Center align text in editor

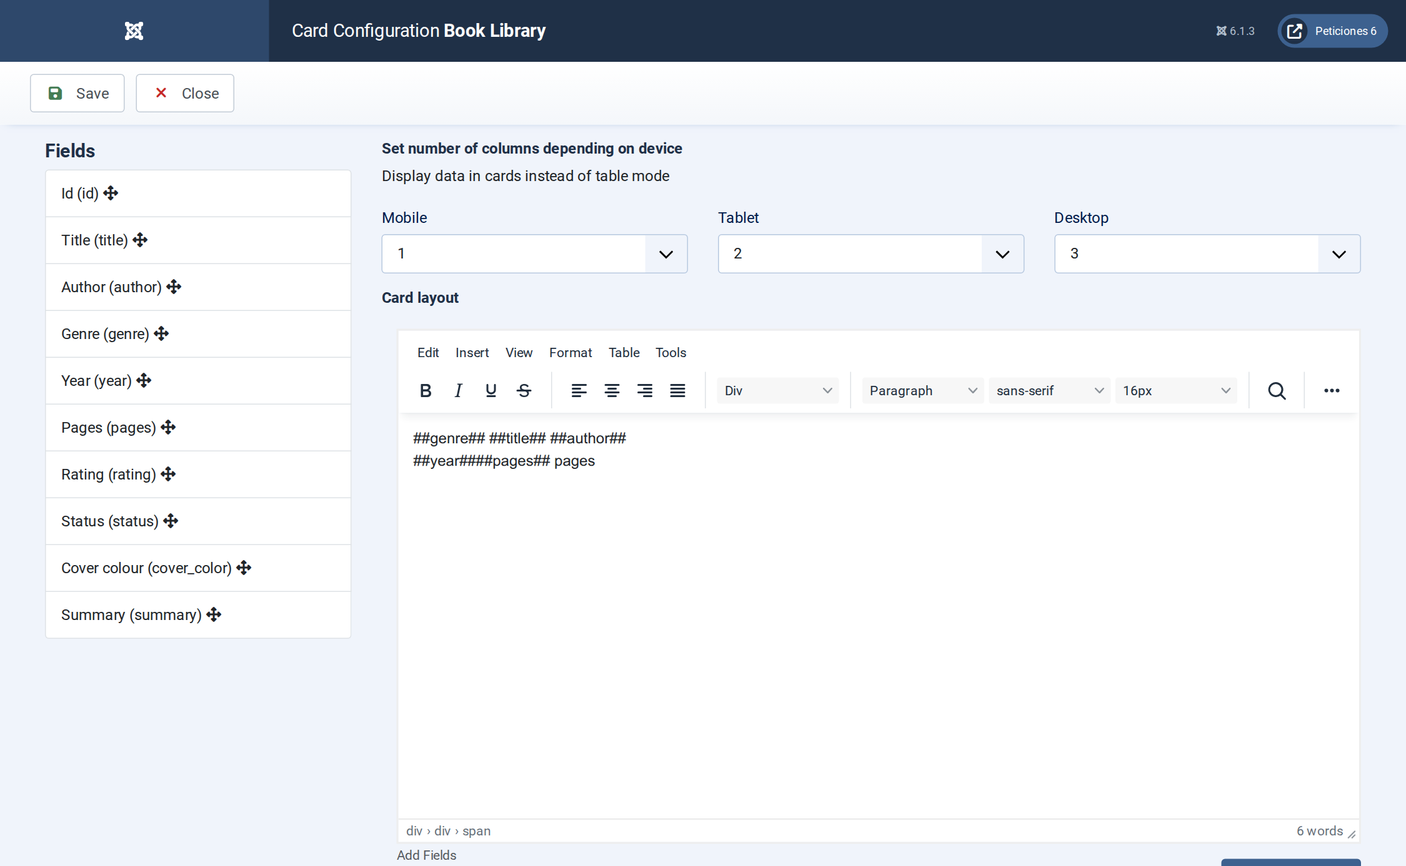[612, 390]
